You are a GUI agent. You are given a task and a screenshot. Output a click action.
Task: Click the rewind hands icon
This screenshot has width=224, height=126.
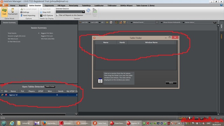107,22
